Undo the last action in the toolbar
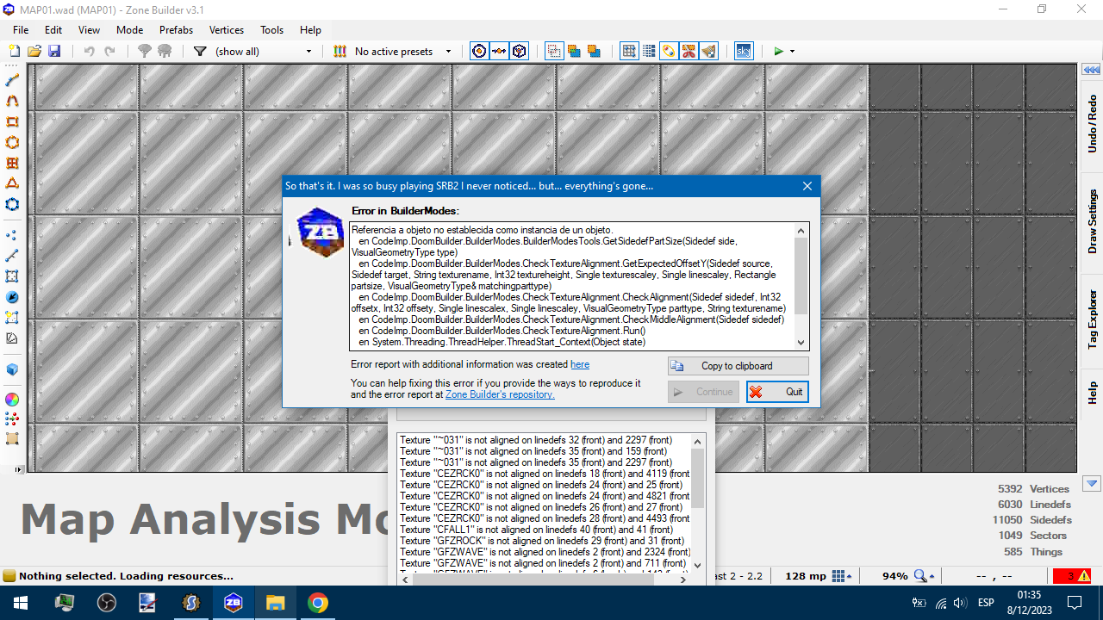 [90, 52]
